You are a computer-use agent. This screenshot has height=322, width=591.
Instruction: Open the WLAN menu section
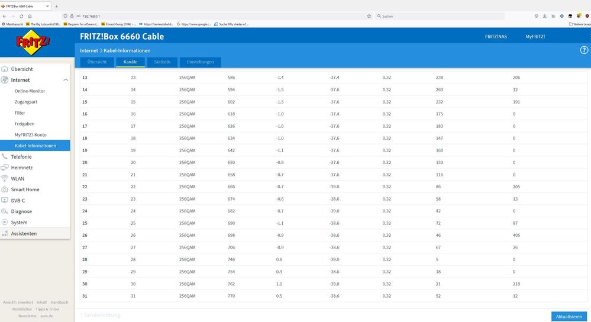point(18,178)
